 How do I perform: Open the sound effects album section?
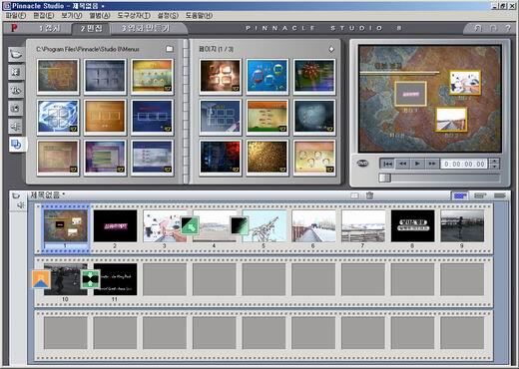click(16, 126)
